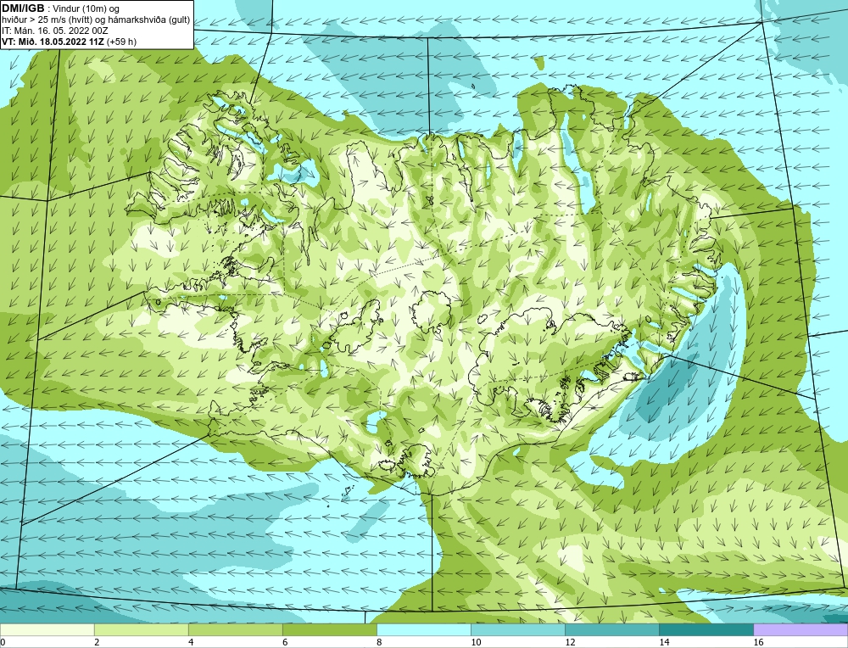Viewport: 848px width, 648px height.
Task: Click the 2–4 m/s light green legend swatch
Action: point(141,630)
